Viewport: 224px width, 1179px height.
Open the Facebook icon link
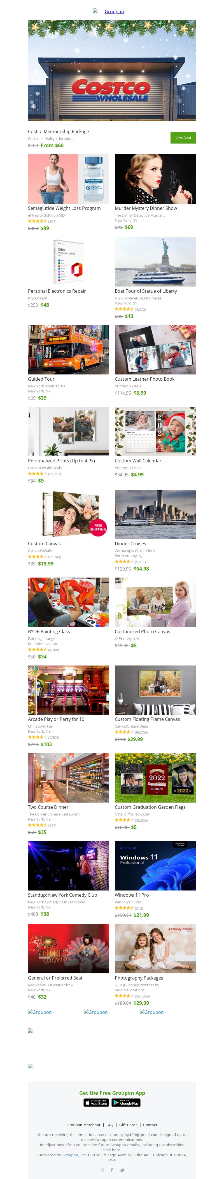point(112,1170)
